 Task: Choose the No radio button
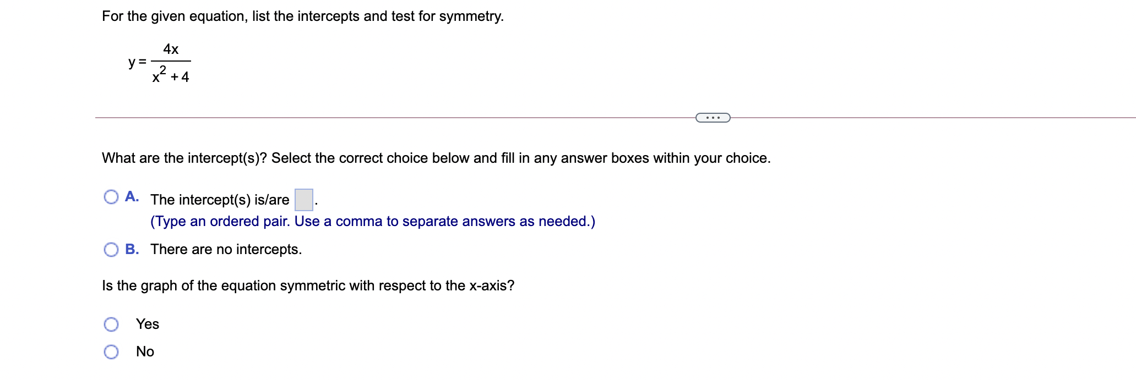[x=111, y=352]
